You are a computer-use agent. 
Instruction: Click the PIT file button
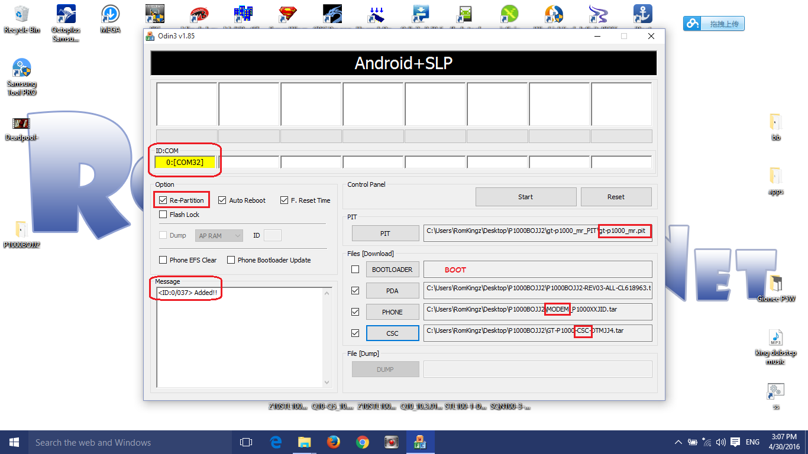coord(385,234)
